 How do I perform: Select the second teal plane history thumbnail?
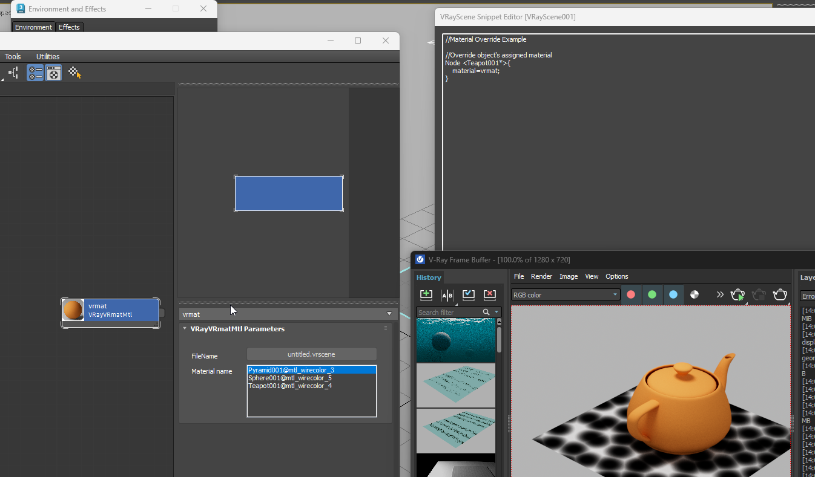tap(456, 385)
